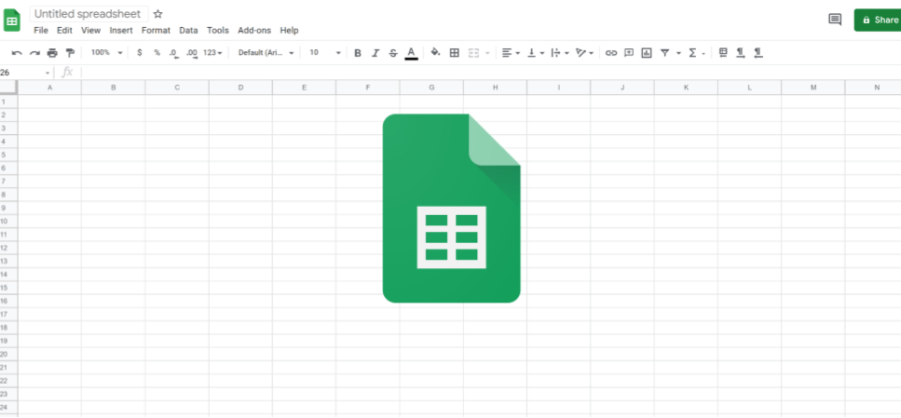Select row 17 header
The image size is (901, 418).
tap(8, 315)
